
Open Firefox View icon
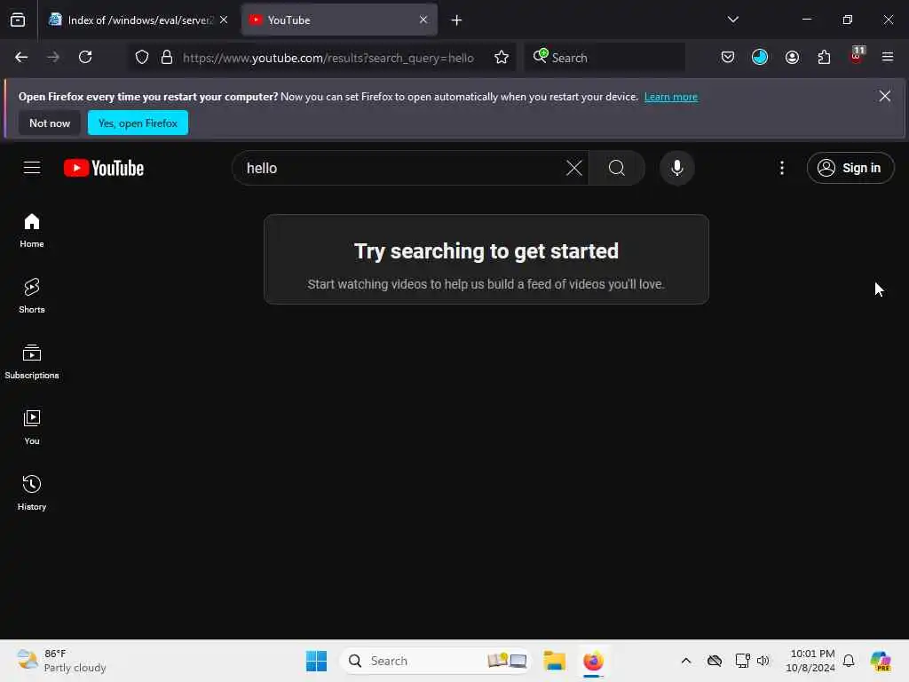(x=18, y=20)
